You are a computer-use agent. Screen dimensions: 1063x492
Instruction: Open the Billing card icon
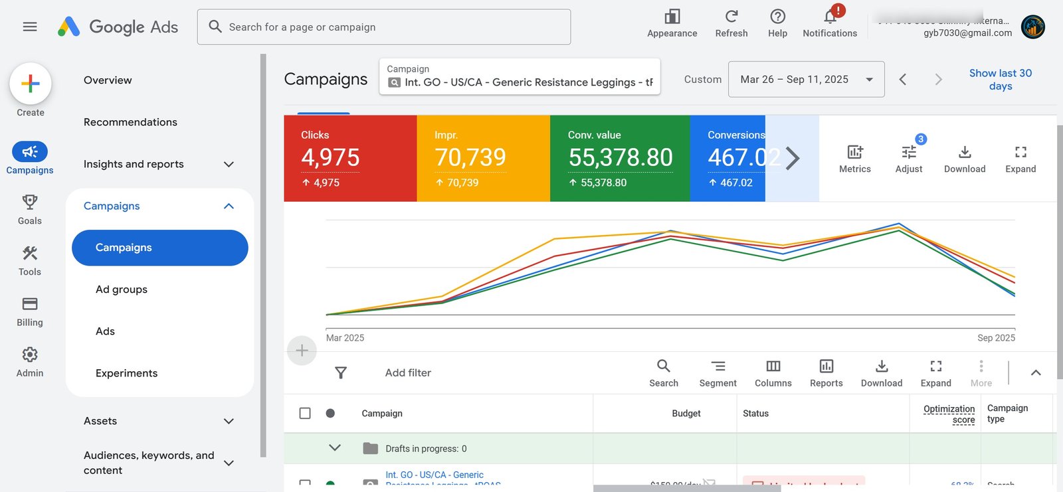(30, 304)
